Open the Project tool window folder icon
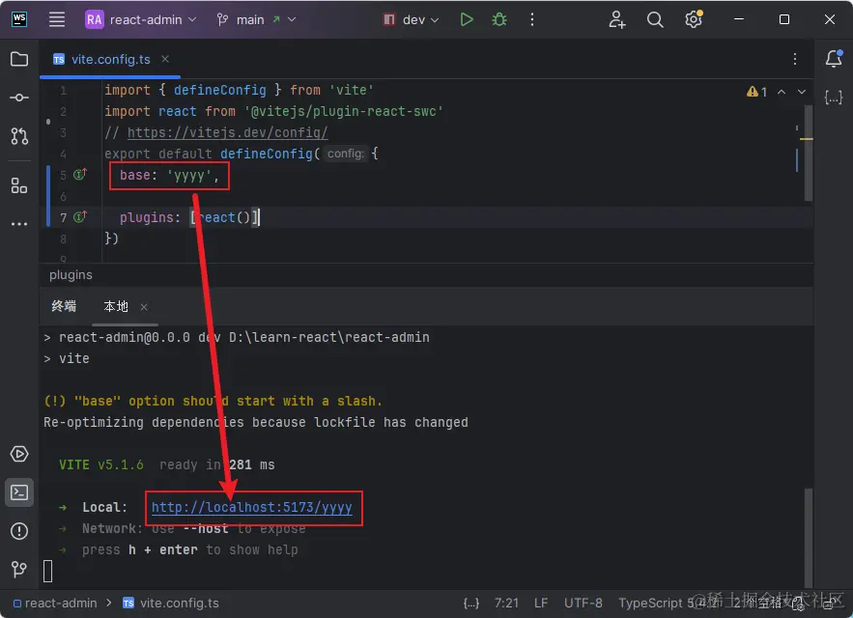This screenshot has width=853, height=618. (x=19, y=59)
